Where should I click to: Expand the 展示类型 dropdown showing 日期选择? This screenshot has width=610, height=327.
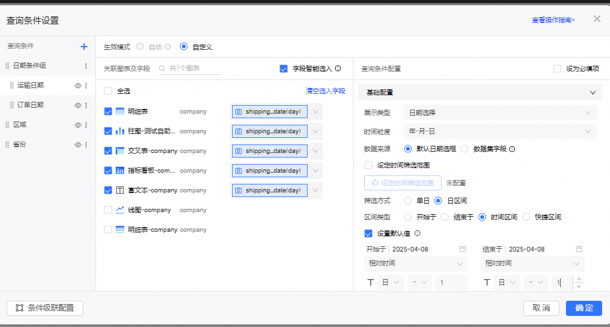(x=500, y=113)
